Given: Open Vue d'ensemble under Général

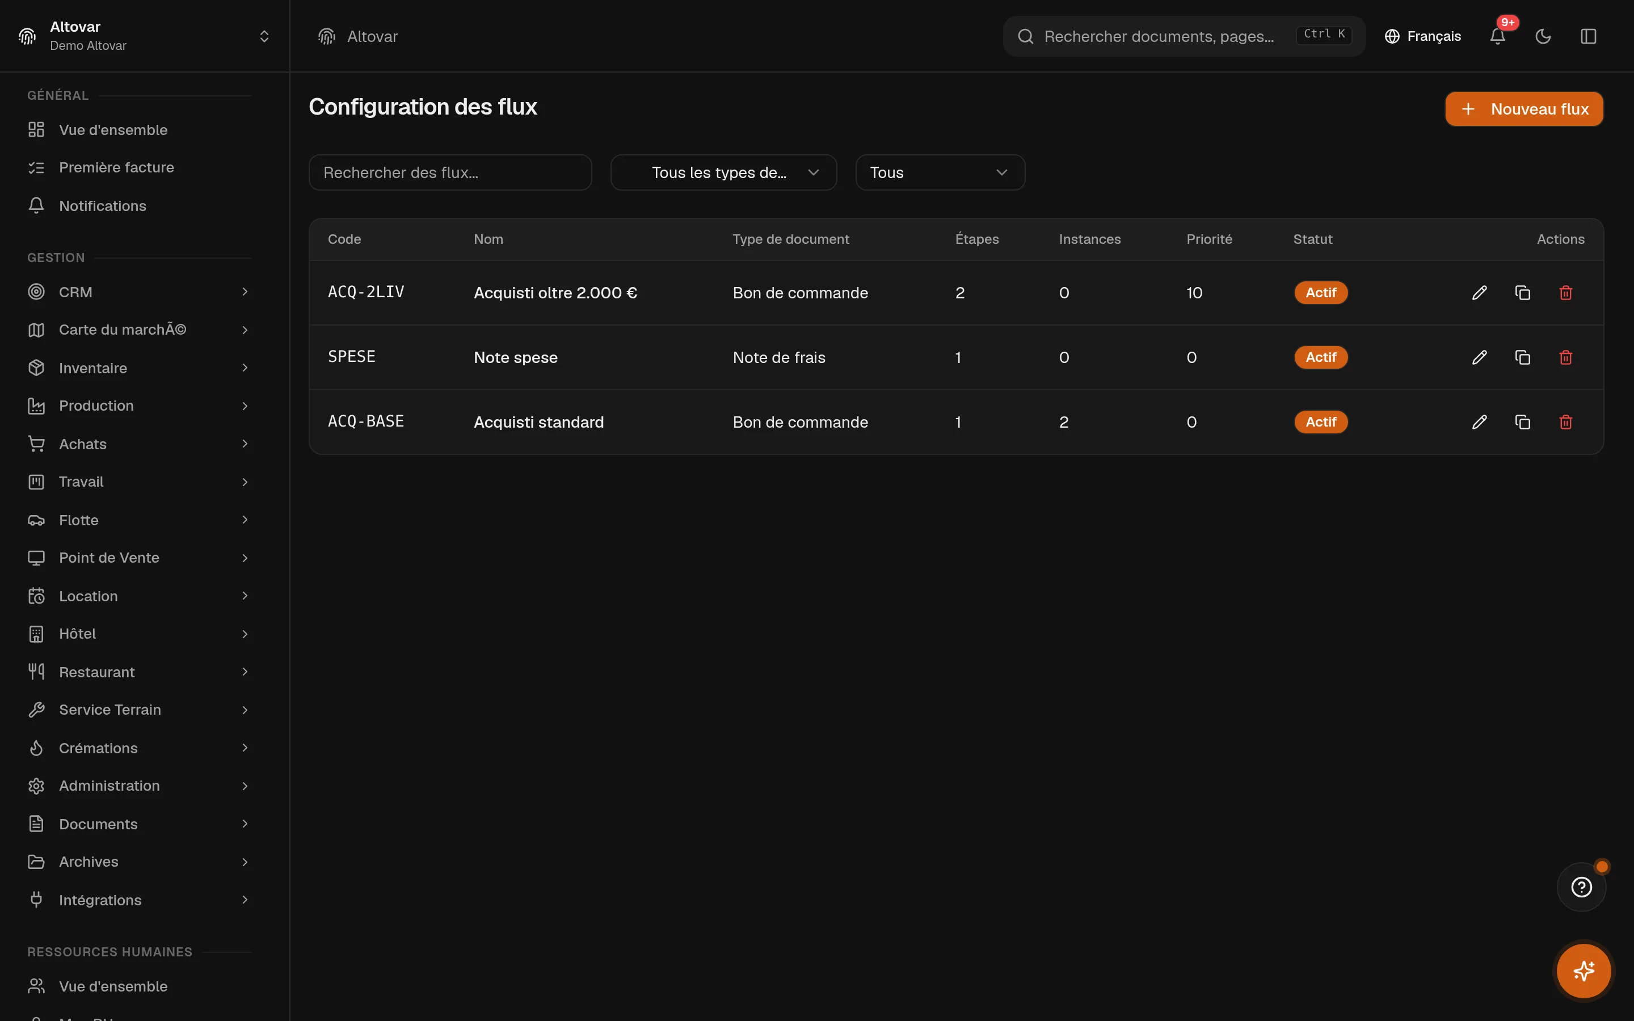Looking at the screenshot, I should coord(140,130).
